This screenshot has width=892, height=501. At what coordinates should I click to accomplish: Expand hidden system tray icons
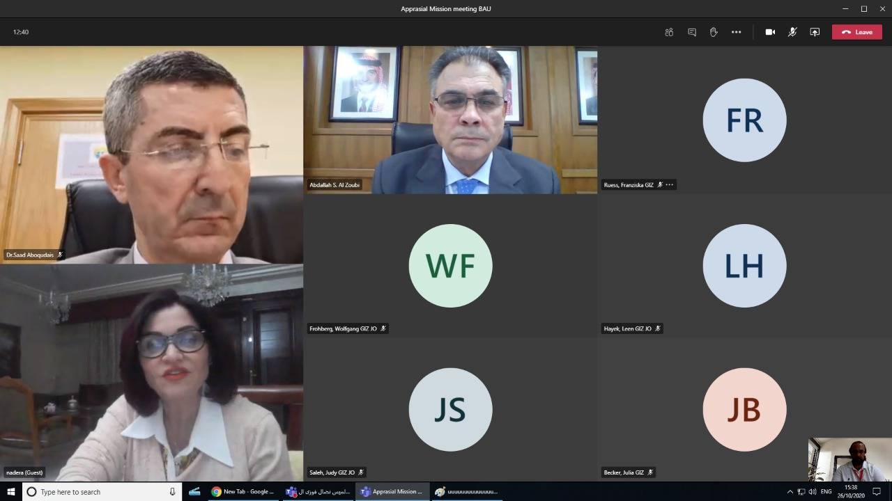[x=790, y=492]
